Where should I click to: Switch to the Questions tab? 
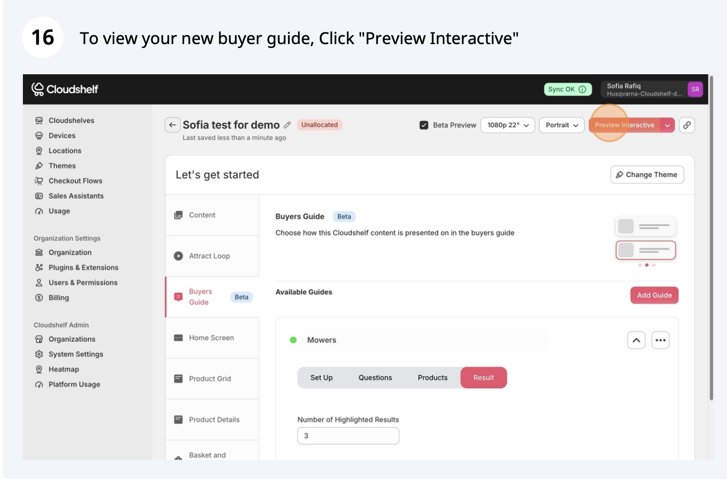click(x=375, y=377)
